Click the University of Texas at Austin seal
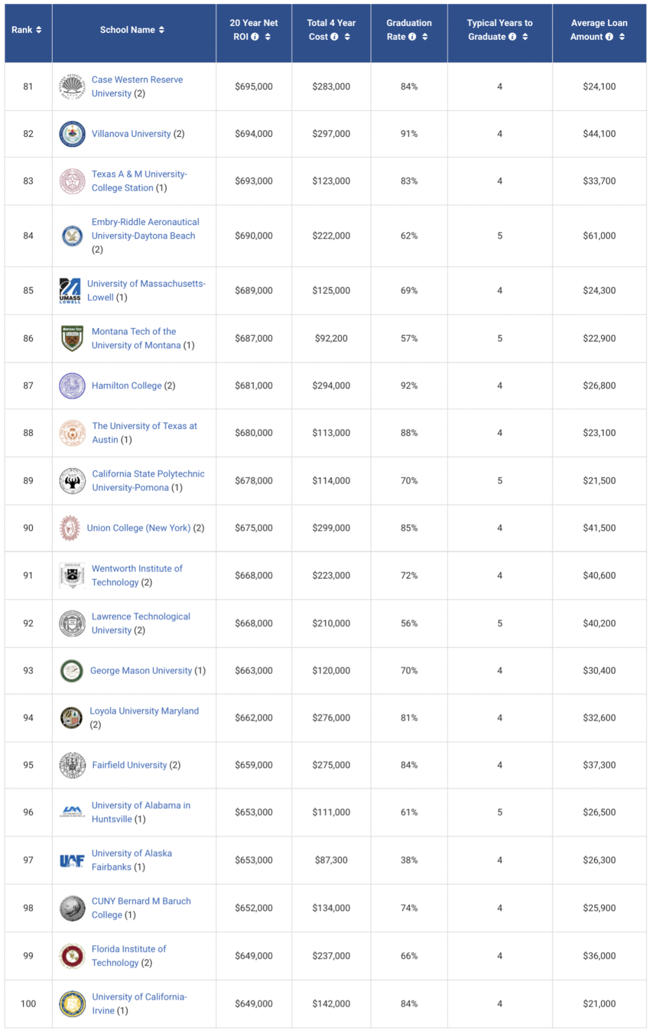The width and height of the screenshot is (650, 1031). click(72, 433)
